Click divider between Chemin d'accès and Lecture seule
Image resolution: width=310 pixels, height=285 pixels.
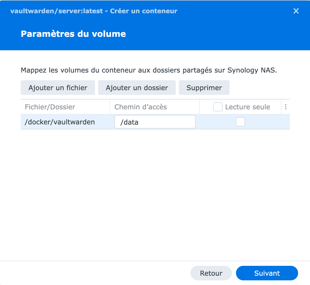[x=200, y=107]
